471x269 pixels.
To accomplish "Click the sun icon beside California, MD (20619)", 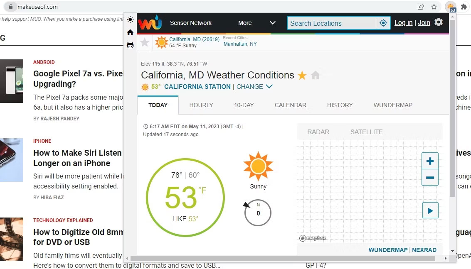I will click(161, 42).
